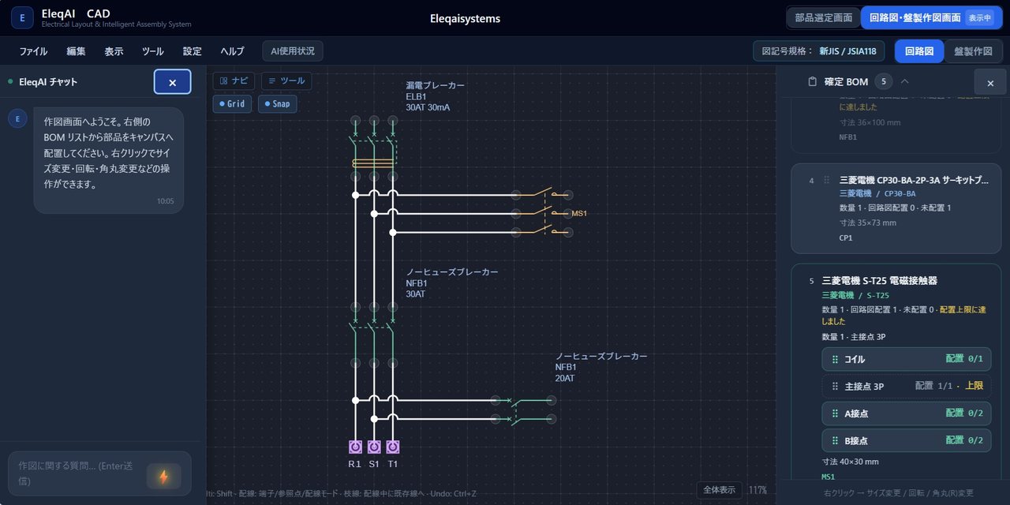1010x505 pixels.
Task: Click the A接点 placement row
Action: coord(907,413)
